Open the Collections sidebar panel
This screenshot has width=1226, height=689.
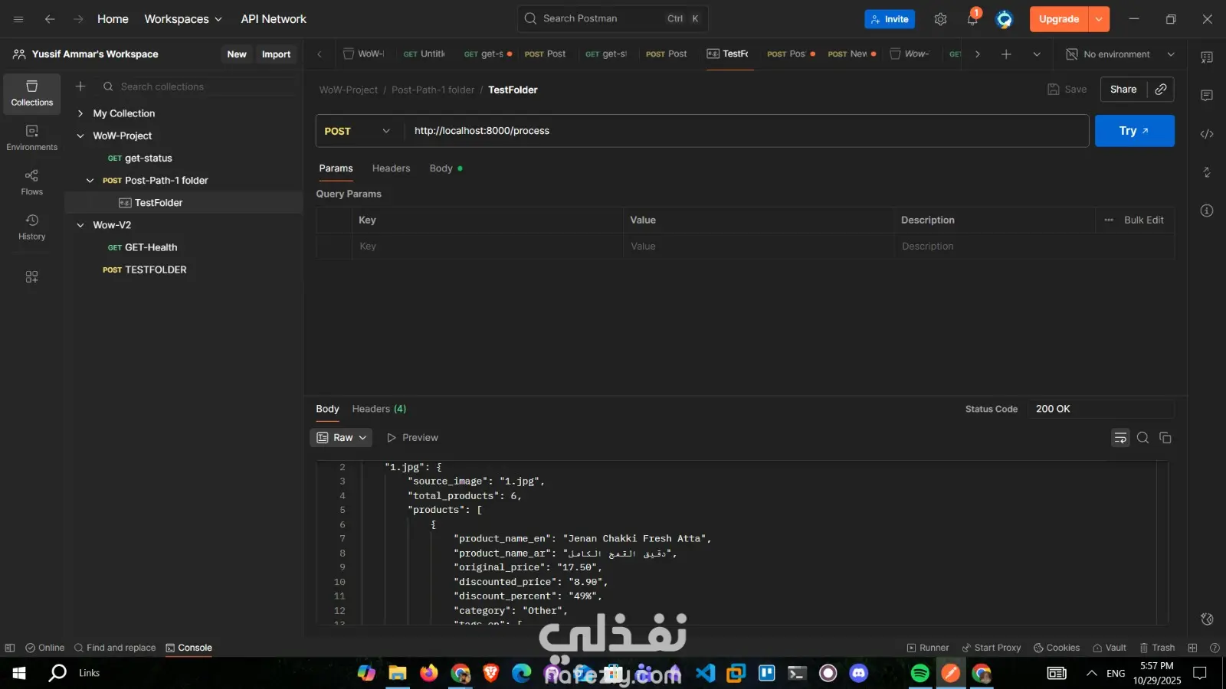[32, 93]
